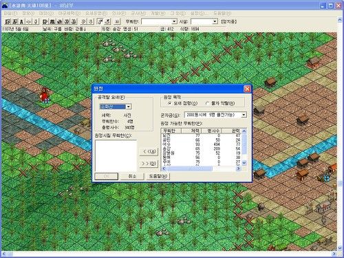Viewport: 344px width, 258px height.
Task: Click the main window scrollbar down arrow
Action: [x=340, y=248]
